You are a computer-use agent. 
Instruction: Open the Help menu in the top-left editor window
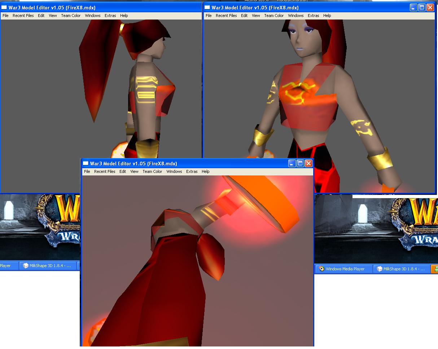click(124, 16)
